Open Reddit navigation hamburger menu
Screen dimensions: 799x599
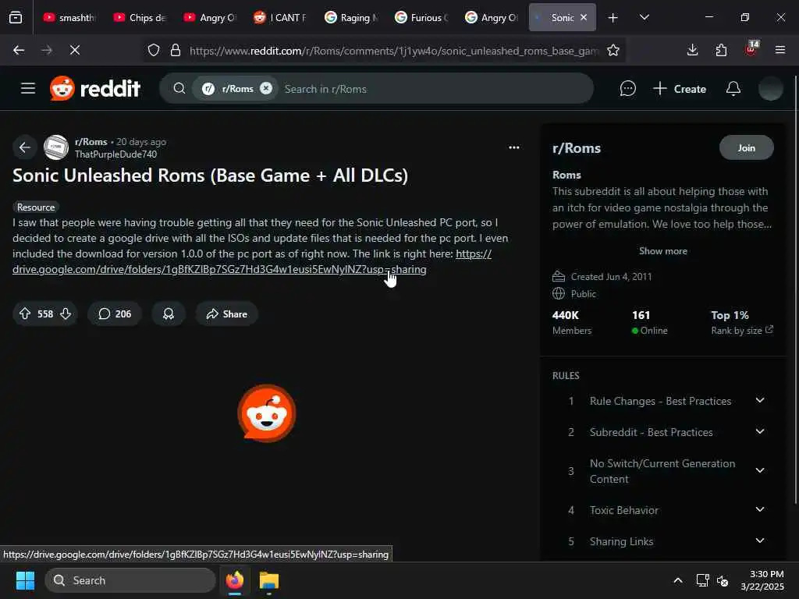point(28,89)
